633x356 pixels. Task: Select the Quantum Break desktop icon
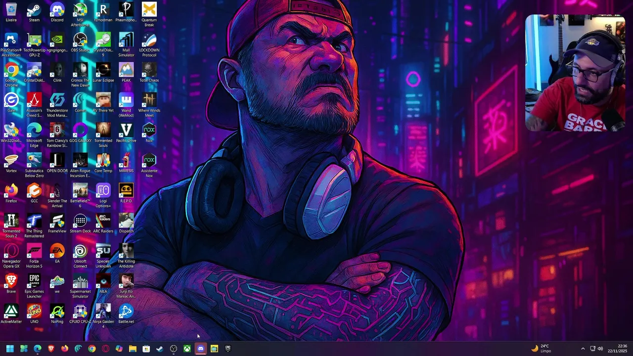click(x=149, y=15)
